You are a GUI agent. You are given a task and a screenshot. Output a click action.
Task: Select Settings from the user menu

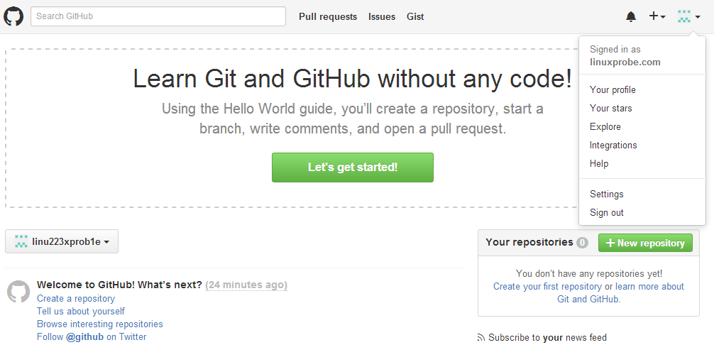click(606, 194)
